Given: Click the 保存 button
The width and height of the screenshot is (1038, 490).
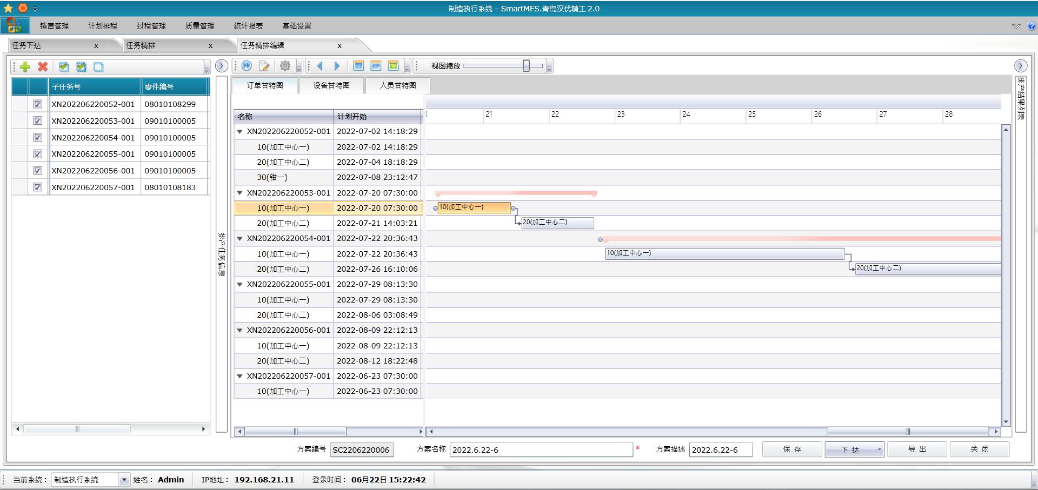Looking at the screenshot, I should click(792, 449).
